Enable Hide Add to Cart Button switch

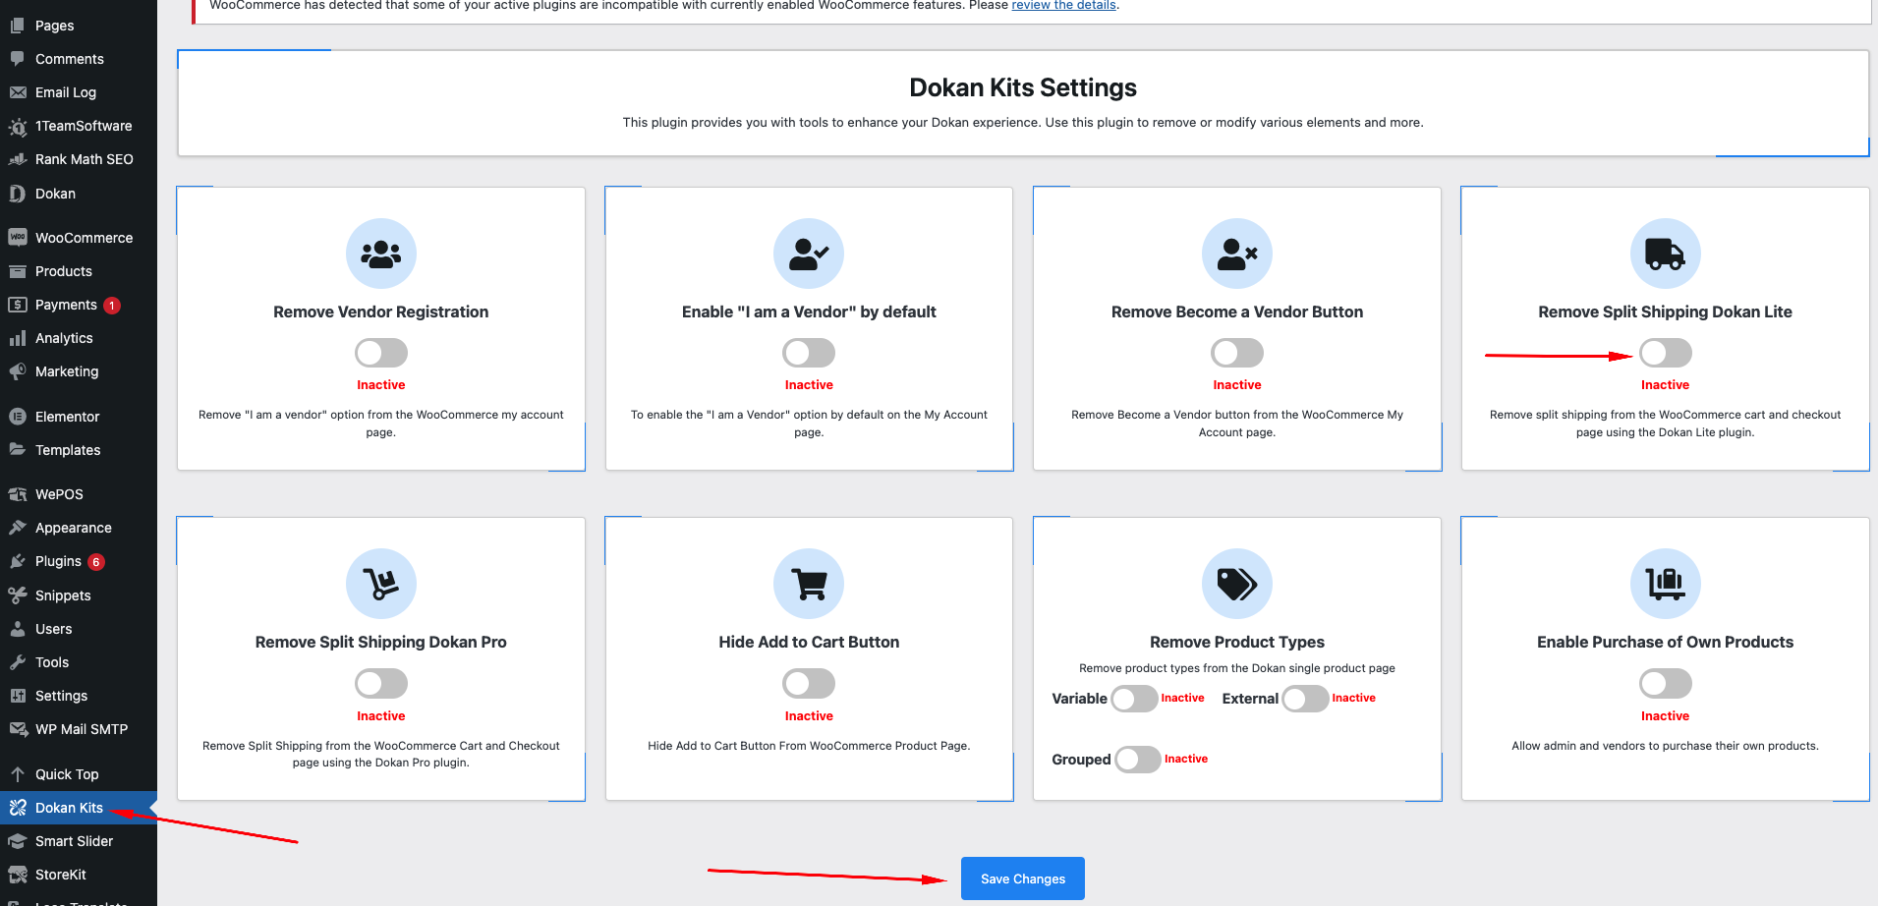point(809,683)
